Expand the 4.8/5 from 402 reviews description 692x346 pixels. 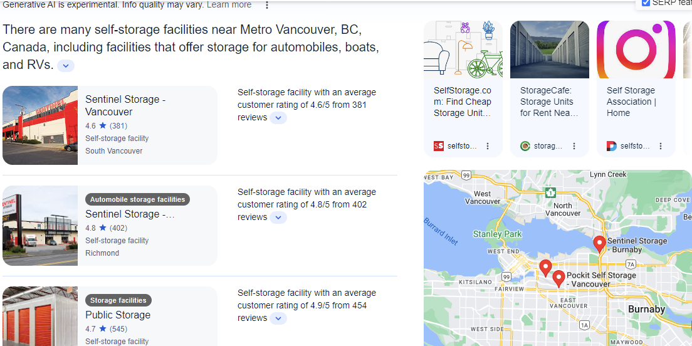(278, 218)
